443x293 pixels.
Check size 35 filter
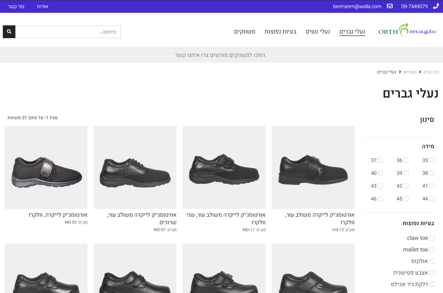point(432,160)
